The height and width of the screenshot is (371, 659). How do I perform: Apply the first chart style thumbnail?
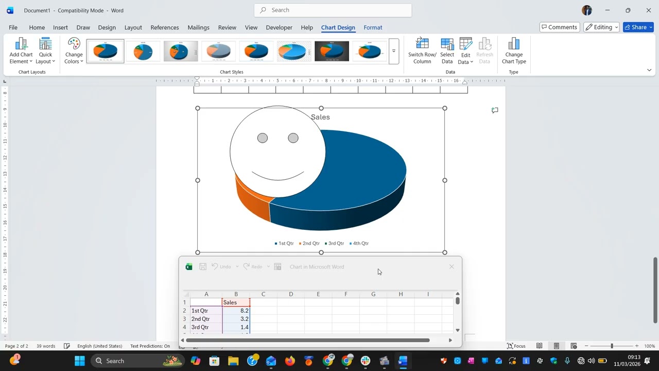(x=106, y=52)
